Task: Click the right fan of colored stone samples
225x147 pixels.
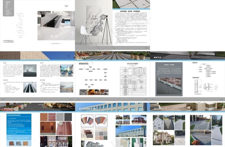Action: coord(101,121)
